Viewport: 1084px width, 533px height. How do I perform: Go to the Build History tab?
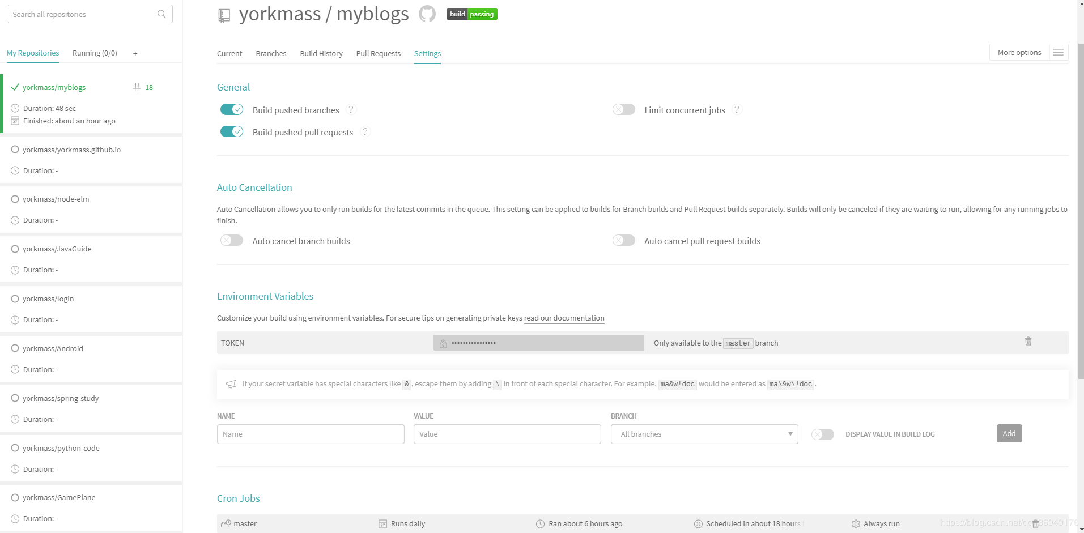[x=321, y=53]
